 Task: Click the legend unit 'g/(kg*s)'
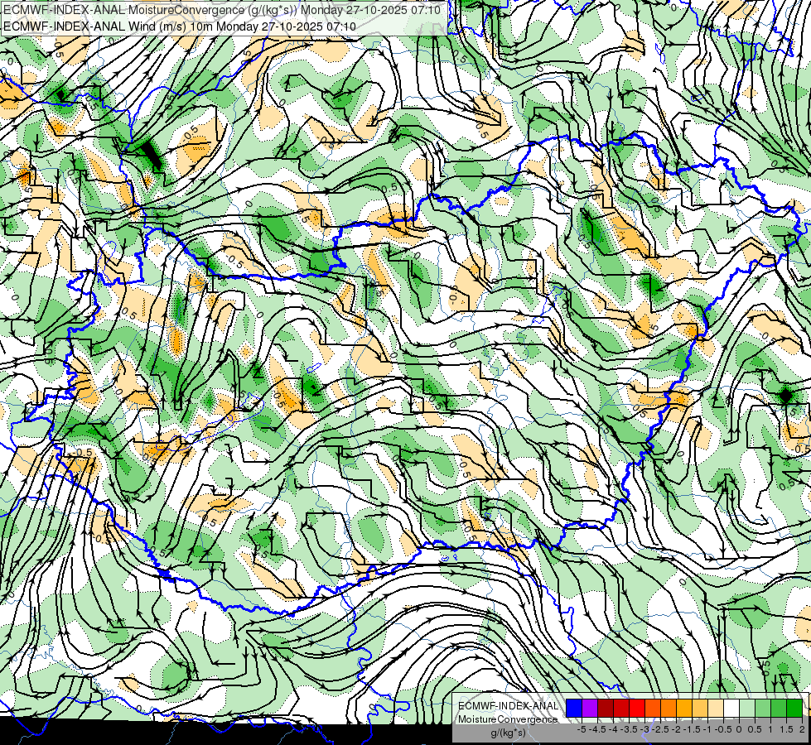[508, 733]
